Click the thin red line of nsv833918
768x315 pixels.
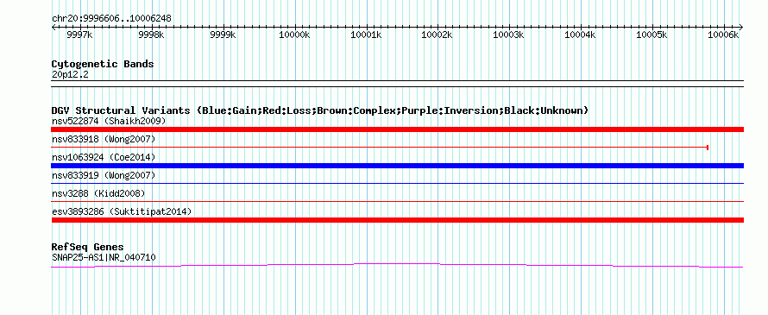(380, 147)
